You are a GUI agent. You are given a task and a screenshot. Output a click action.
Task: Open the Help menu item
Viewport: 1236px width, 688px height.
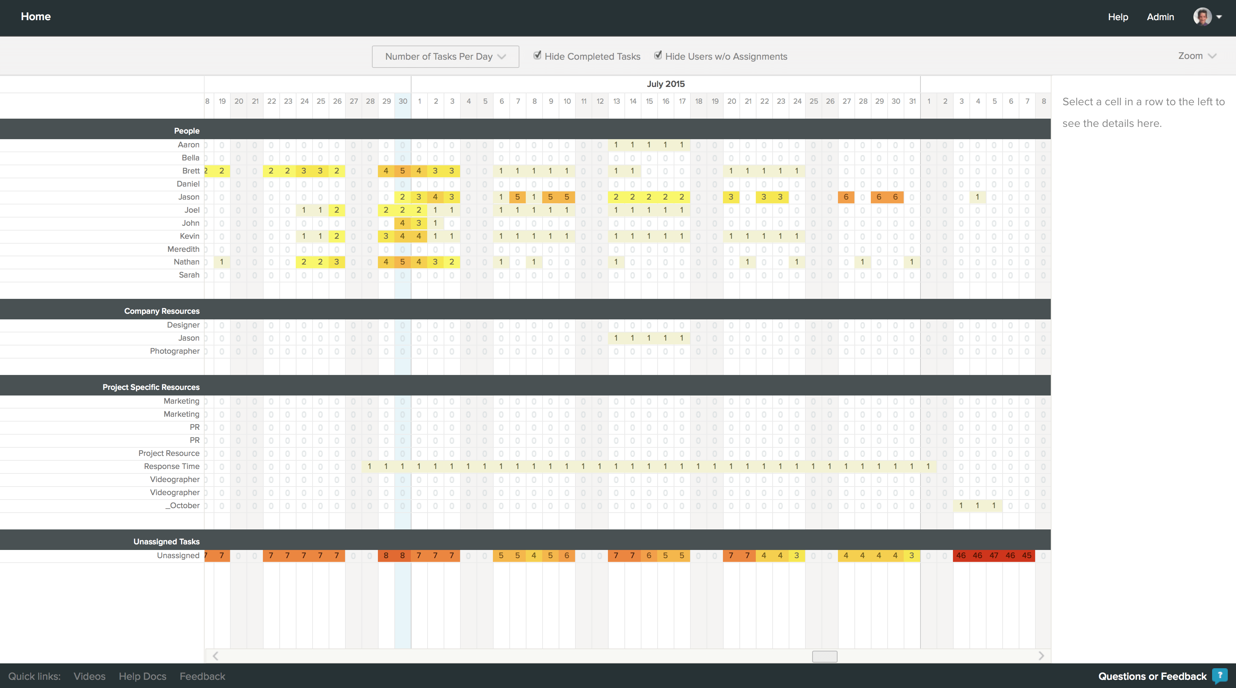coord(1118,17)
